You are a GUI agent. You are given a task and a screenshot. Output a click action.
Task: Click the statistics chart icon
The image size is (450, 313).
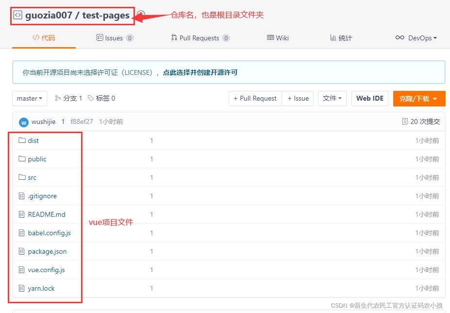333,37
